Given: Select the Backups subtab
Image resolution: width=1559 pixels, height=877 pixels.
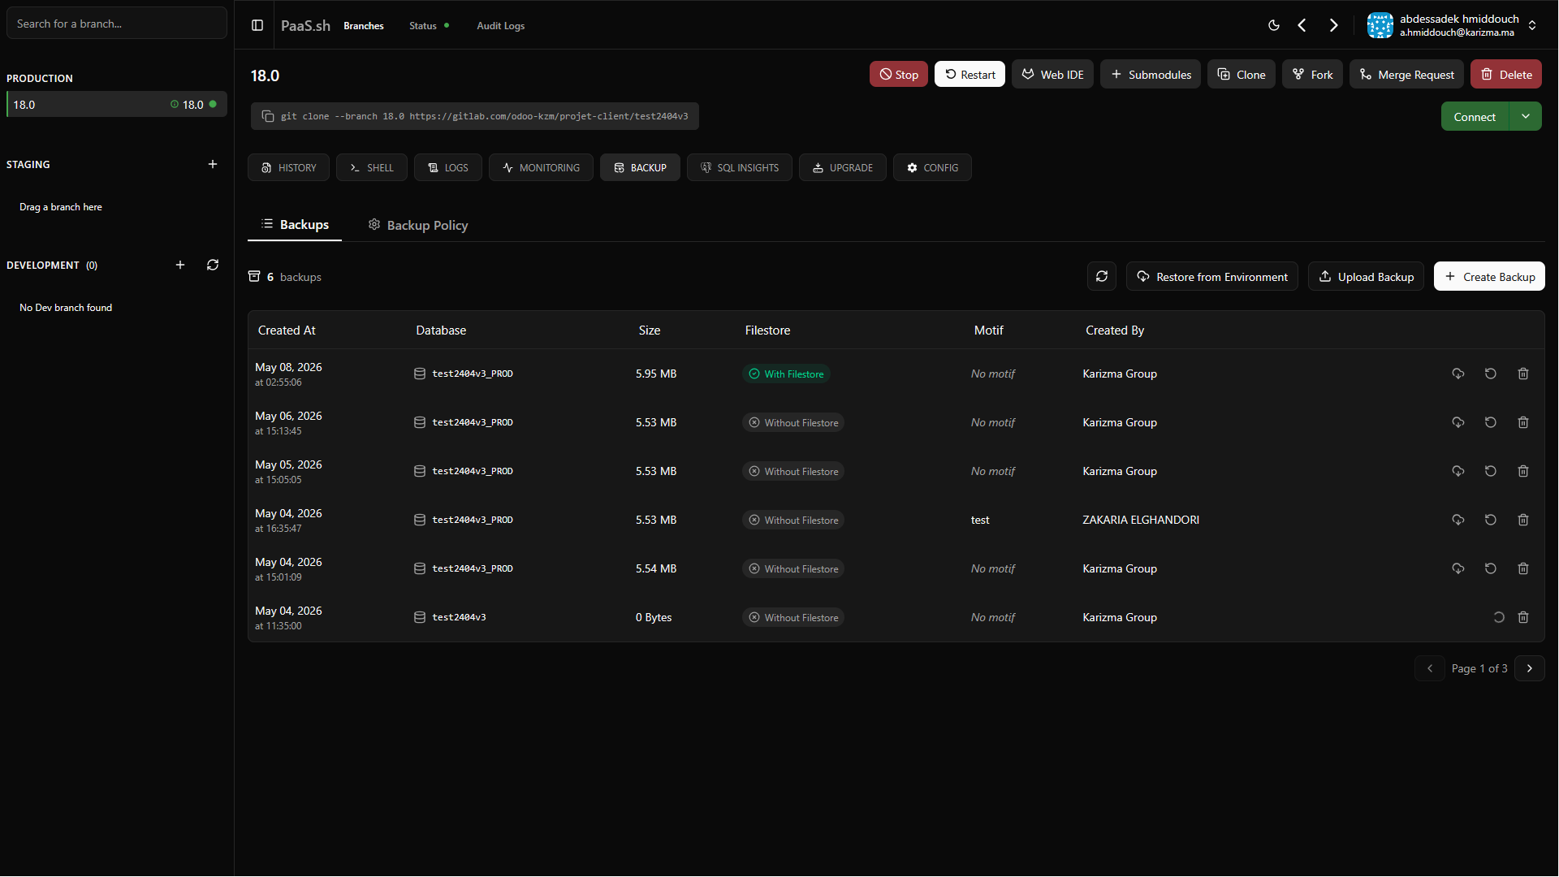Looking at the screenshot, I should 295,225.
